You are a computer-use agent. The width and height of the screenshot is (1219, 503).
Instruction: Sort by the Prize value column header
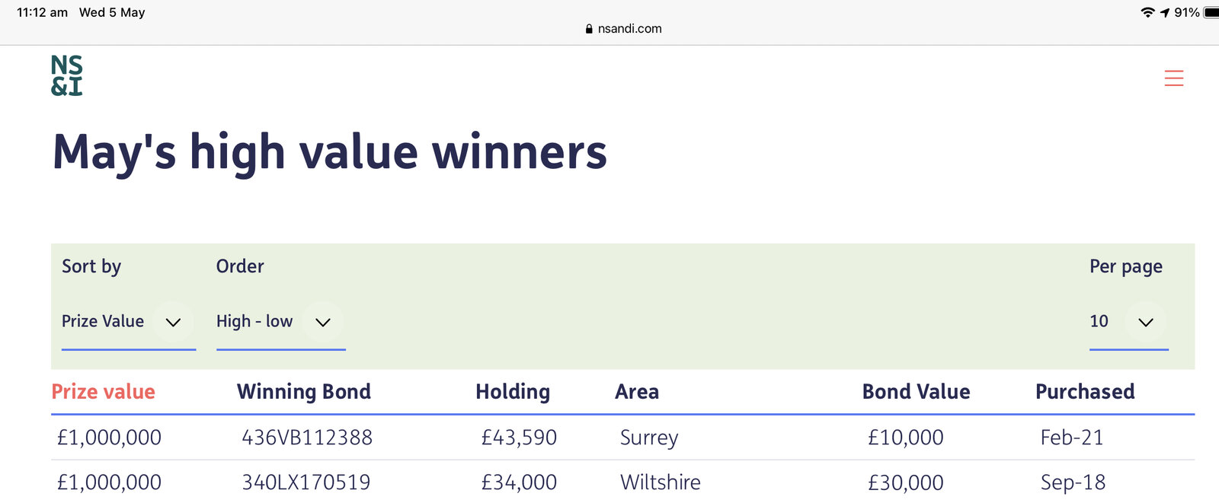pyautogui.click(x=103, y=392)
